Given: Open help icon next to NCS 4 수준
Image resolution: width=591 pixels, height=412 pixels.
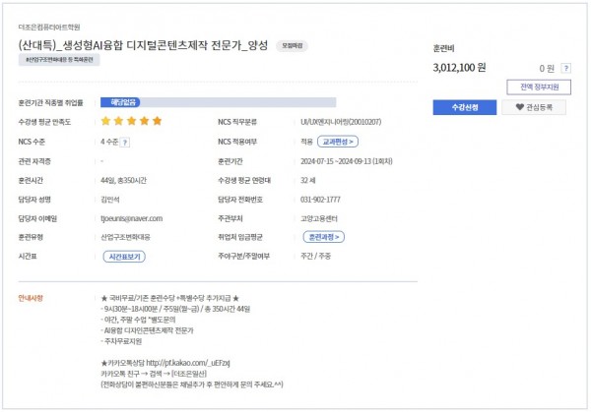Looking at the screenshot, I should [125, 143].
